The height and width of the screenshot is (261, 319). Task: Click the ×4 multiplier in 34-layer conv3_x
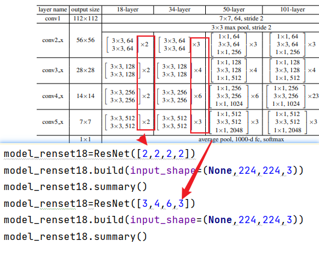198,70
